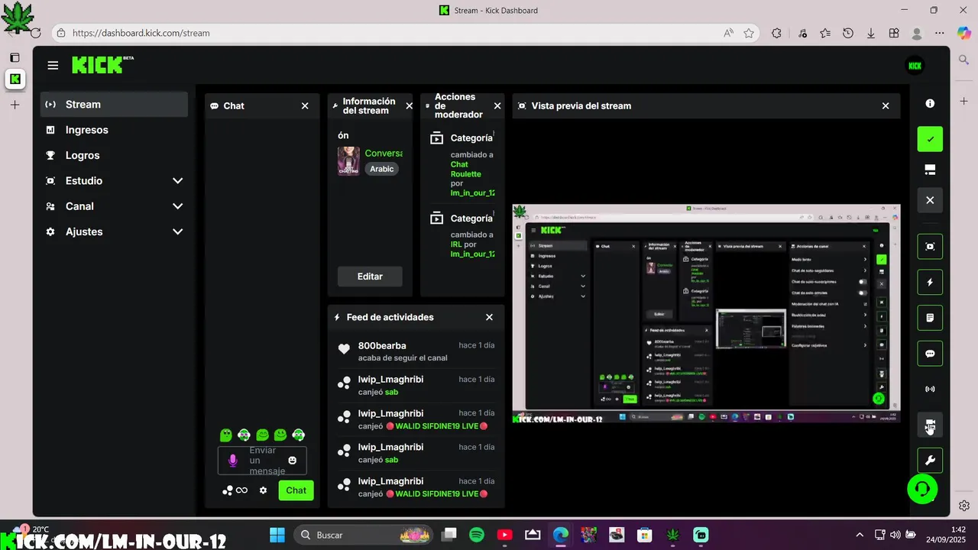Click the purple microphone icon in chat input
The height and width of the screenshot is (550, 978).
pyautogui.click(x=233, y=461)
